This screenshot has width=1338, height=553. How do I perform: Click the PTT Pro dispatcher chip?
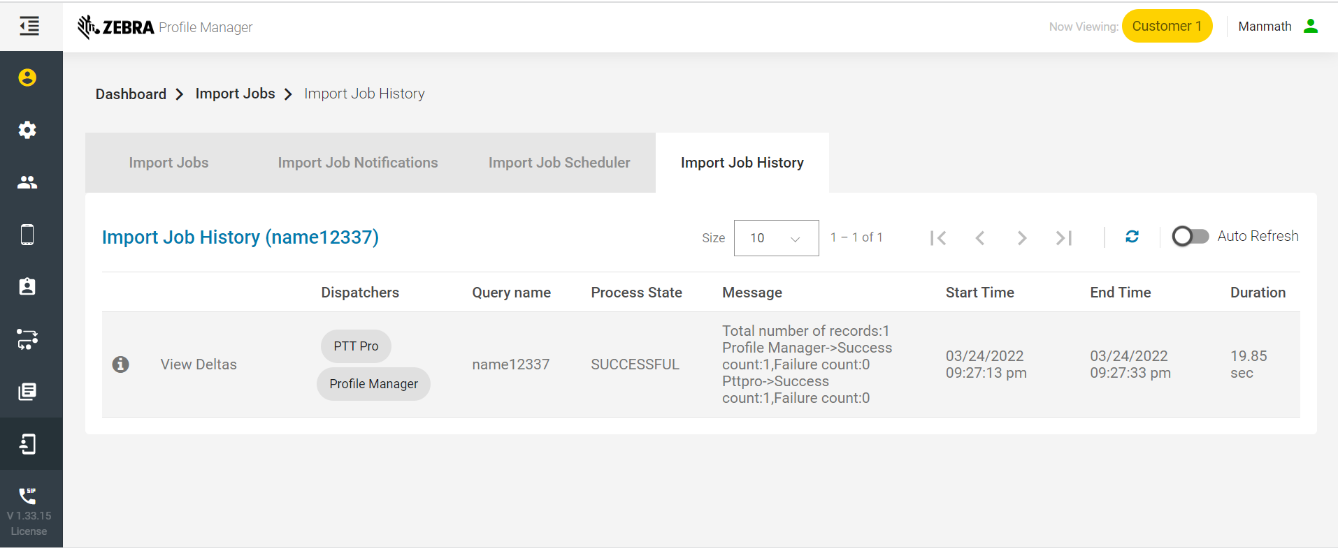pyautogui.click(x=356, y=346)
